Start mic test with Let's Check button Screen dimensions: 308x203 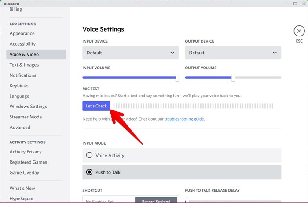(96, 106)
